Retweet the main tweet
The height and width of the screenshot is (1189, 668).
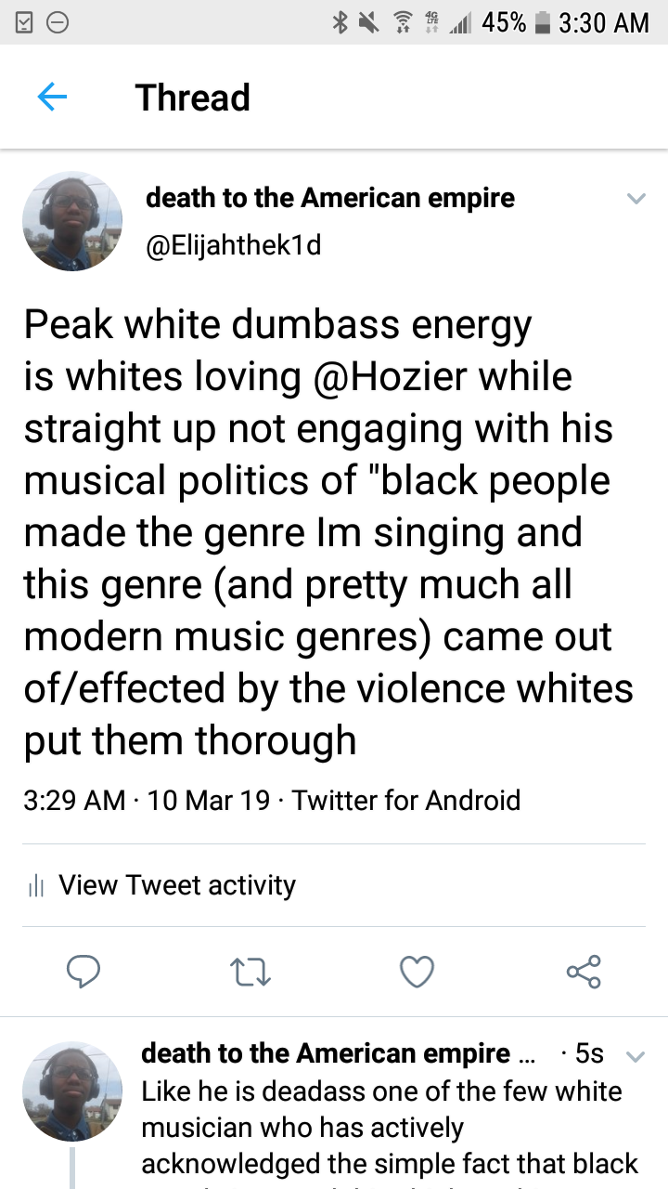coord(250,972)
